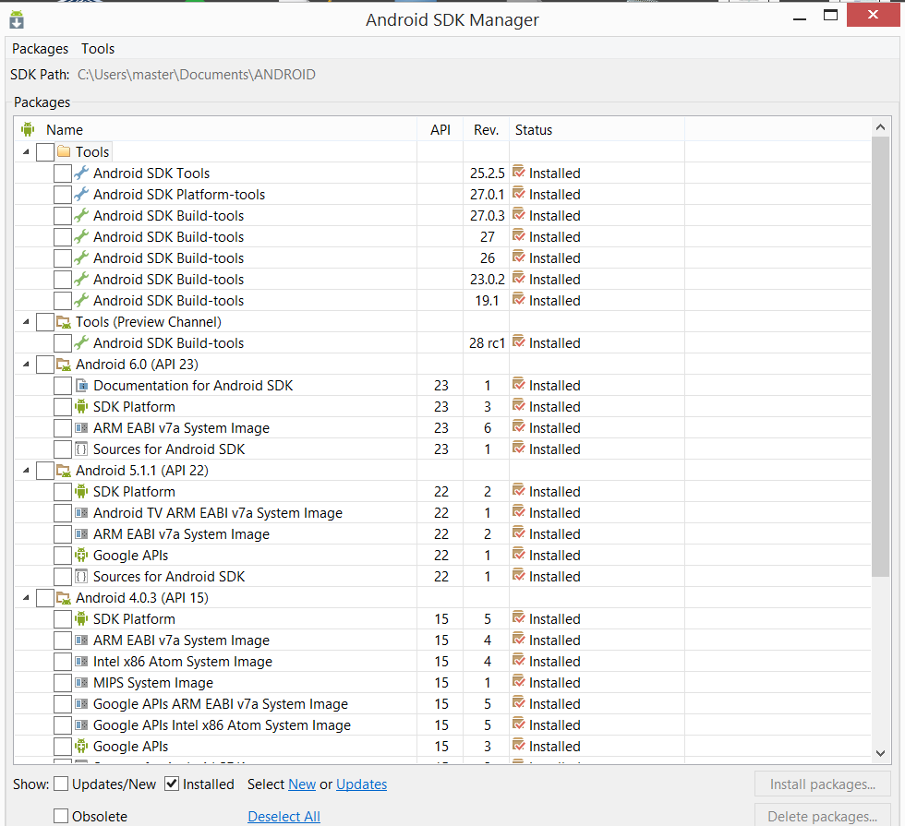Image resolution: width=905 pixels, height=826 pixels.
Task: Click the Documentation for Android SDK icon
Action: (81, 386)
